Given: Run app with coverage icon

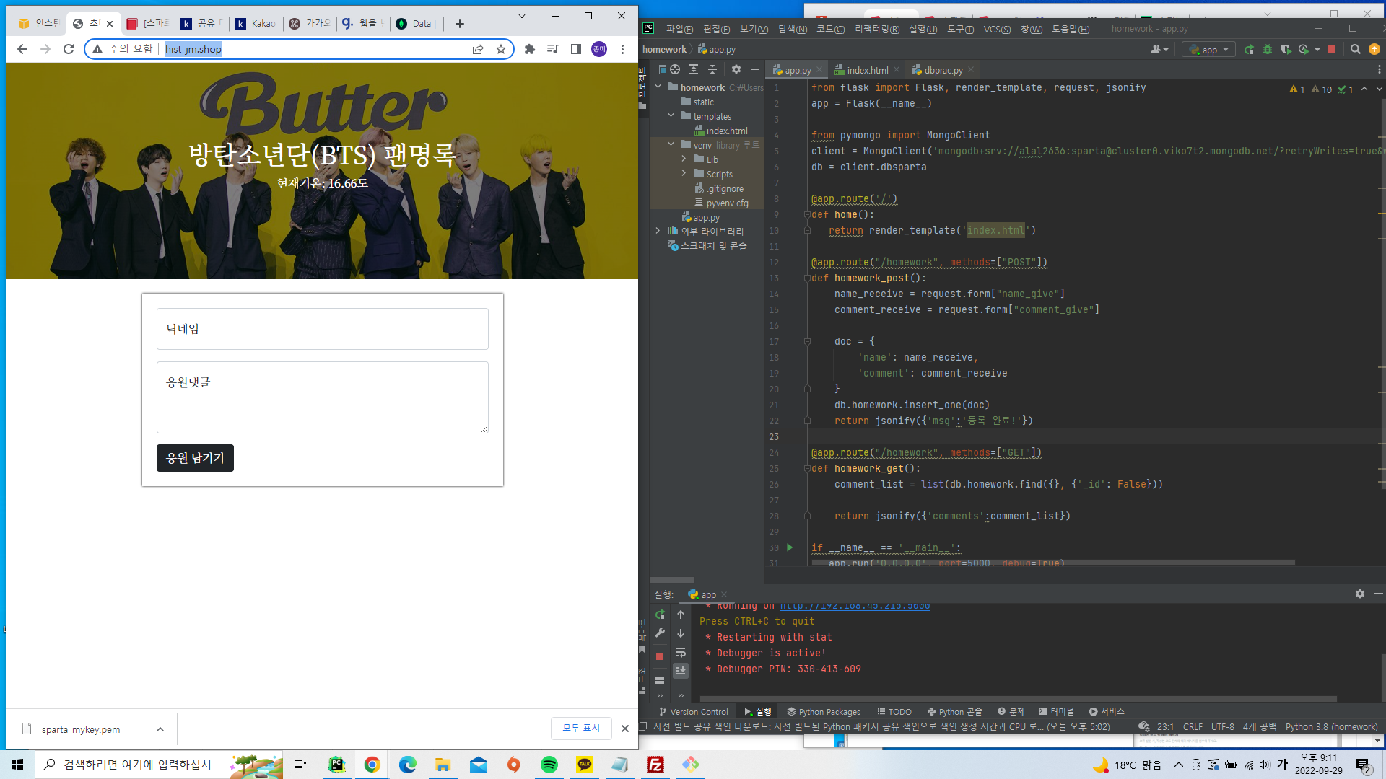Looking at the screenshot, I should click(1286, 50).
